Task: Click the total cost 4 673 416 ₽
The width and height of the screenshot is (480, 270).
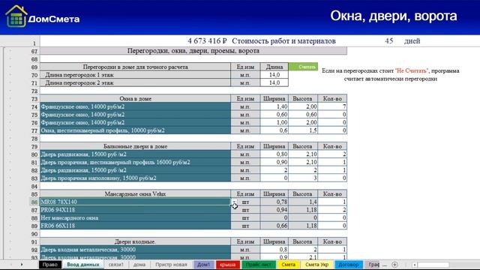Action: pos(207,40)
